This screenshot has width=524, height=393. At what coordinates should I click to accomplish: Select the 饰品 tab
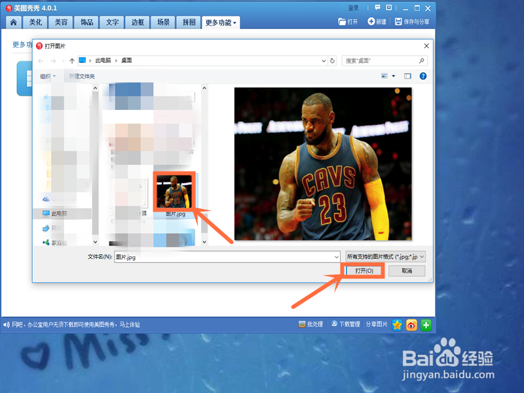tap(86, 22)
